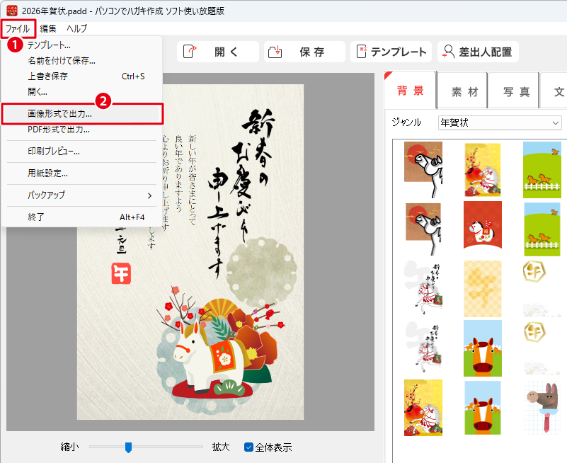Switch to the 写真 tab
The image size is (567, 463).
coord(516,91)
